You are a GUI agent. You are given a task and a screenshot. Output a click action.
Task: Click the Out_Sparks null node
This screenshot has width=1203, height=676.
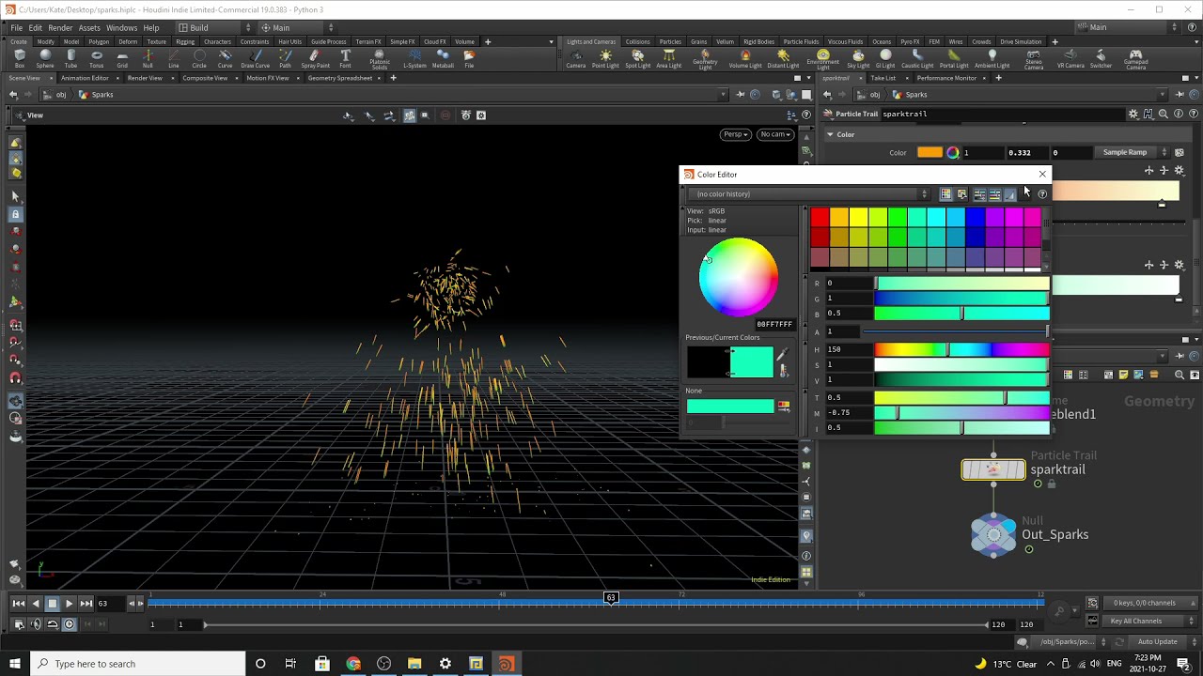tap(993, 534)
